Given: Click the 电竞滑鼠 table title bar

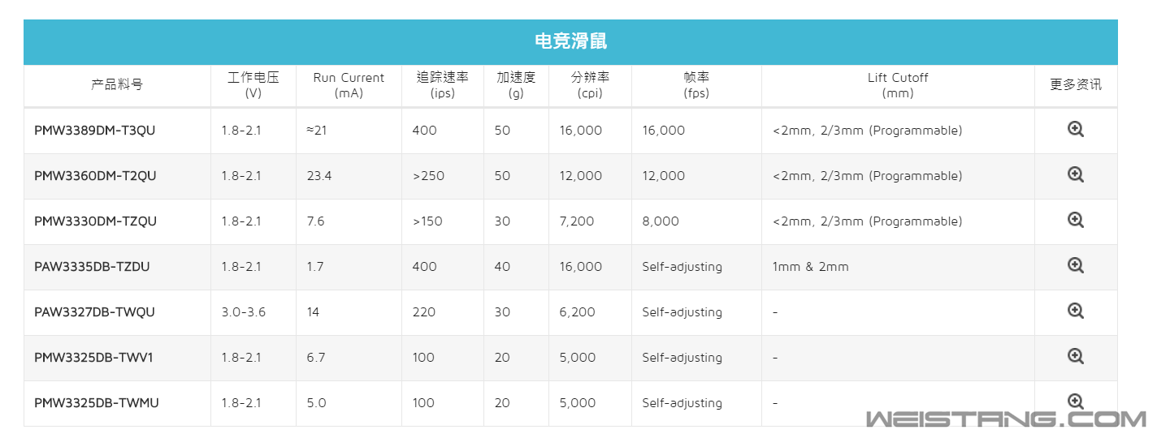Looking at the screenshot, I should [570, 42].
